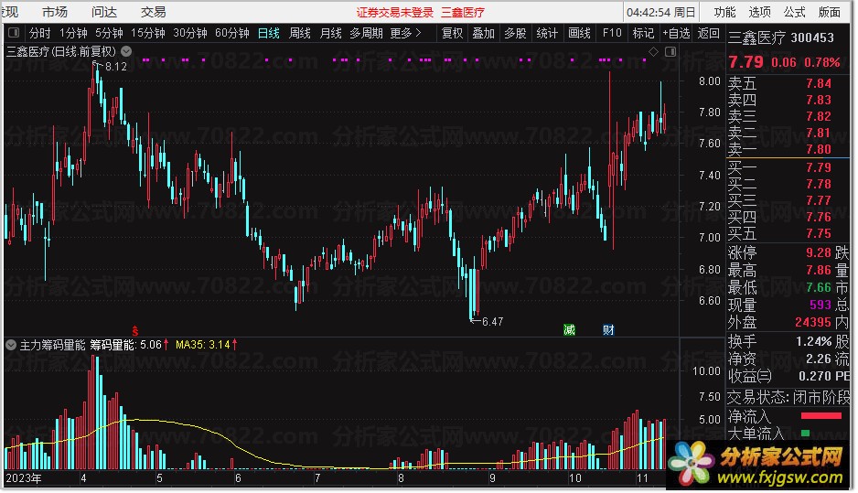The width and height of the screenshot is (858, 493).
Task: Open the 选项 menu
Action: click(x=759, y=12)
